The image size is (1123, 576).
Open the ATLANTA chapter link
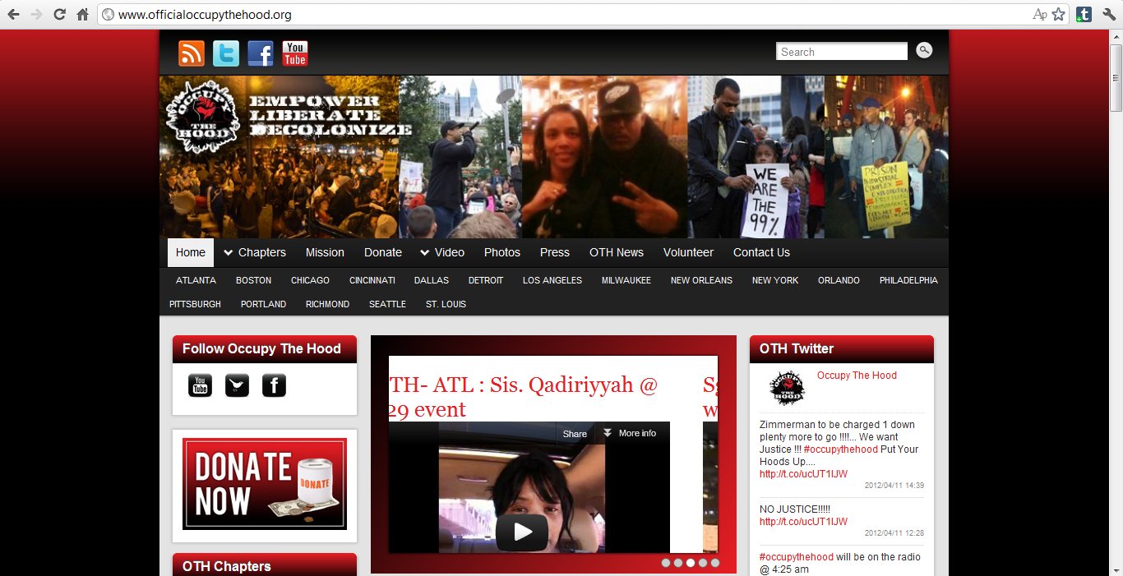tap(196, 280)
